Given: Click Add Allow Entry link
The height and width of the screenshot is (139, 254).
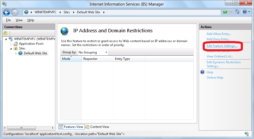Looking at the screenshot, I should 219,34.
